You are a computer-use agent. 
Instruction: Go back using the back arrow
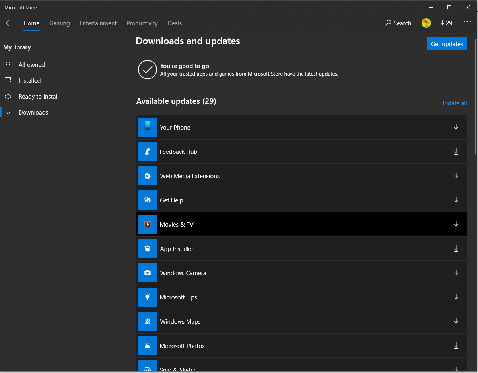(x=9, y=23)
